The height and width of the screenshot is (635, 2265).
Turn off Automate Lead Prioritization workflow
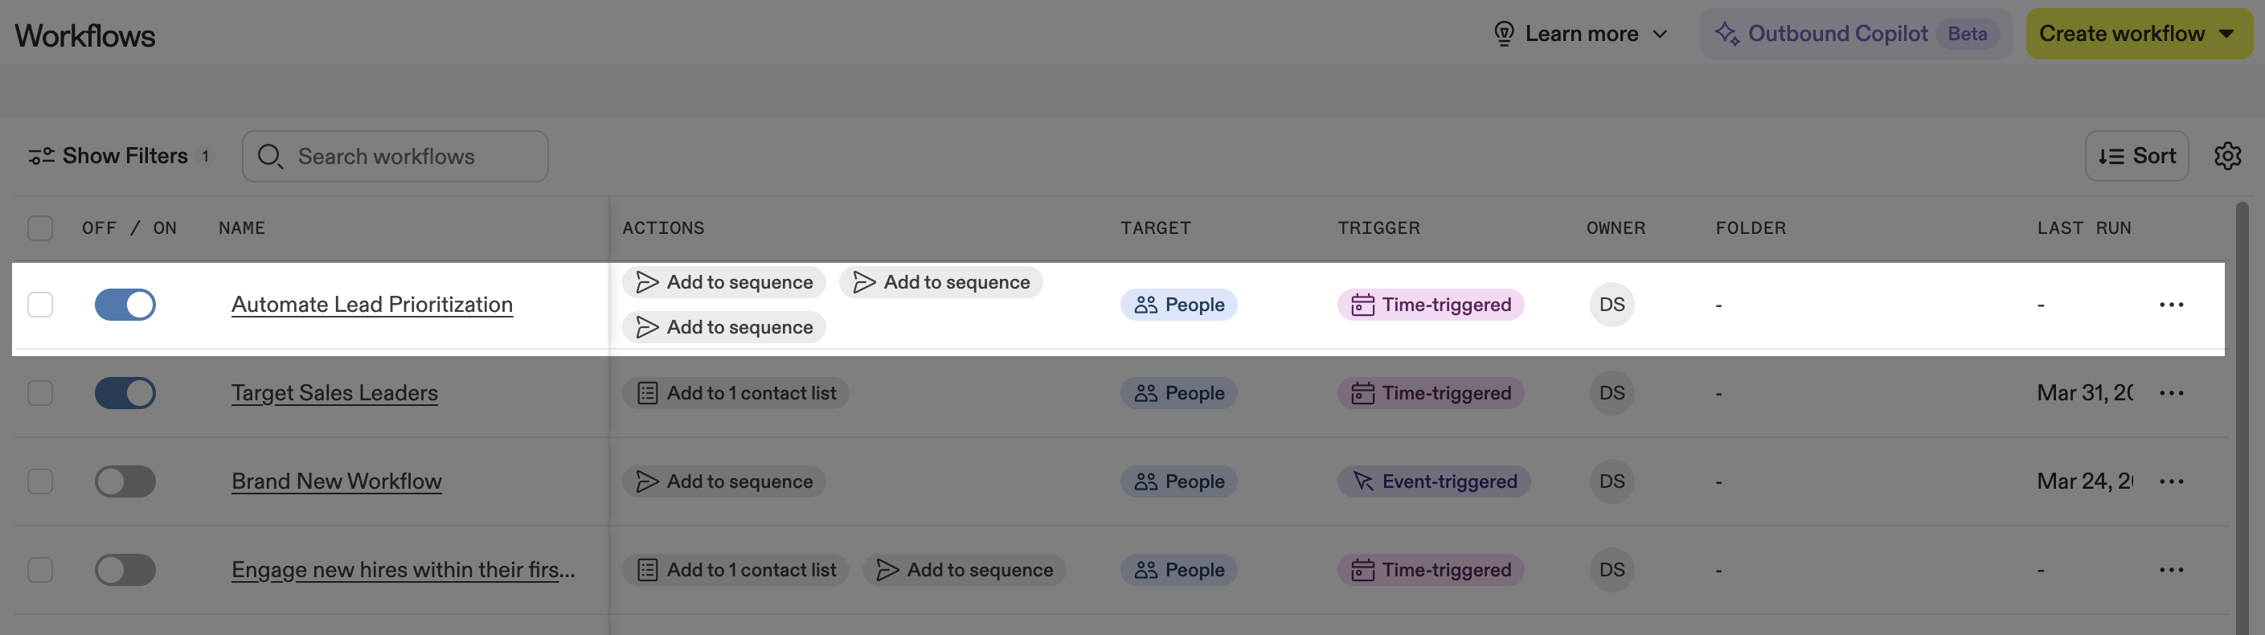[125, 305]
